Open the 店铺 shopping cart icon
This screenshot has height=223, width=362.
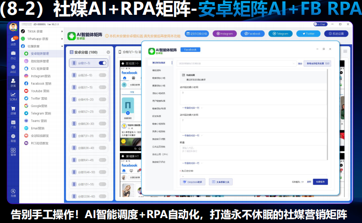point(13,111)
